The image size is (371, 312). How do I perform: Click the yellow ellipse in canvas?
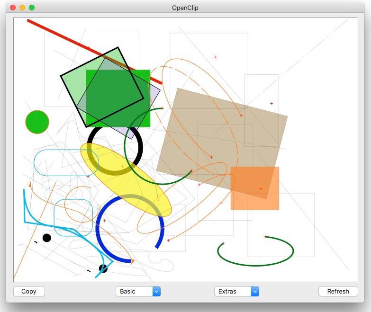126,180
